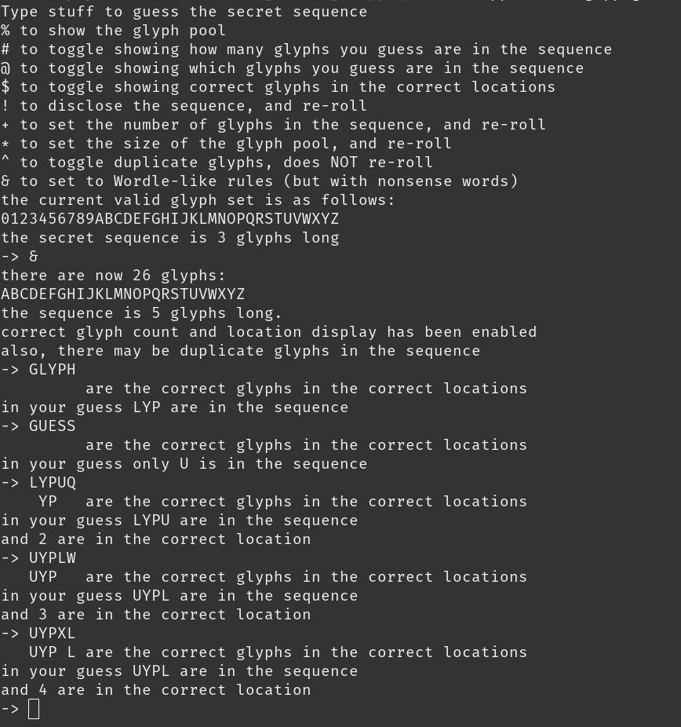Click the line "the sequence is 5 glyphs long."
Viewport: 681px width, 727px height.
pos(142,313)
